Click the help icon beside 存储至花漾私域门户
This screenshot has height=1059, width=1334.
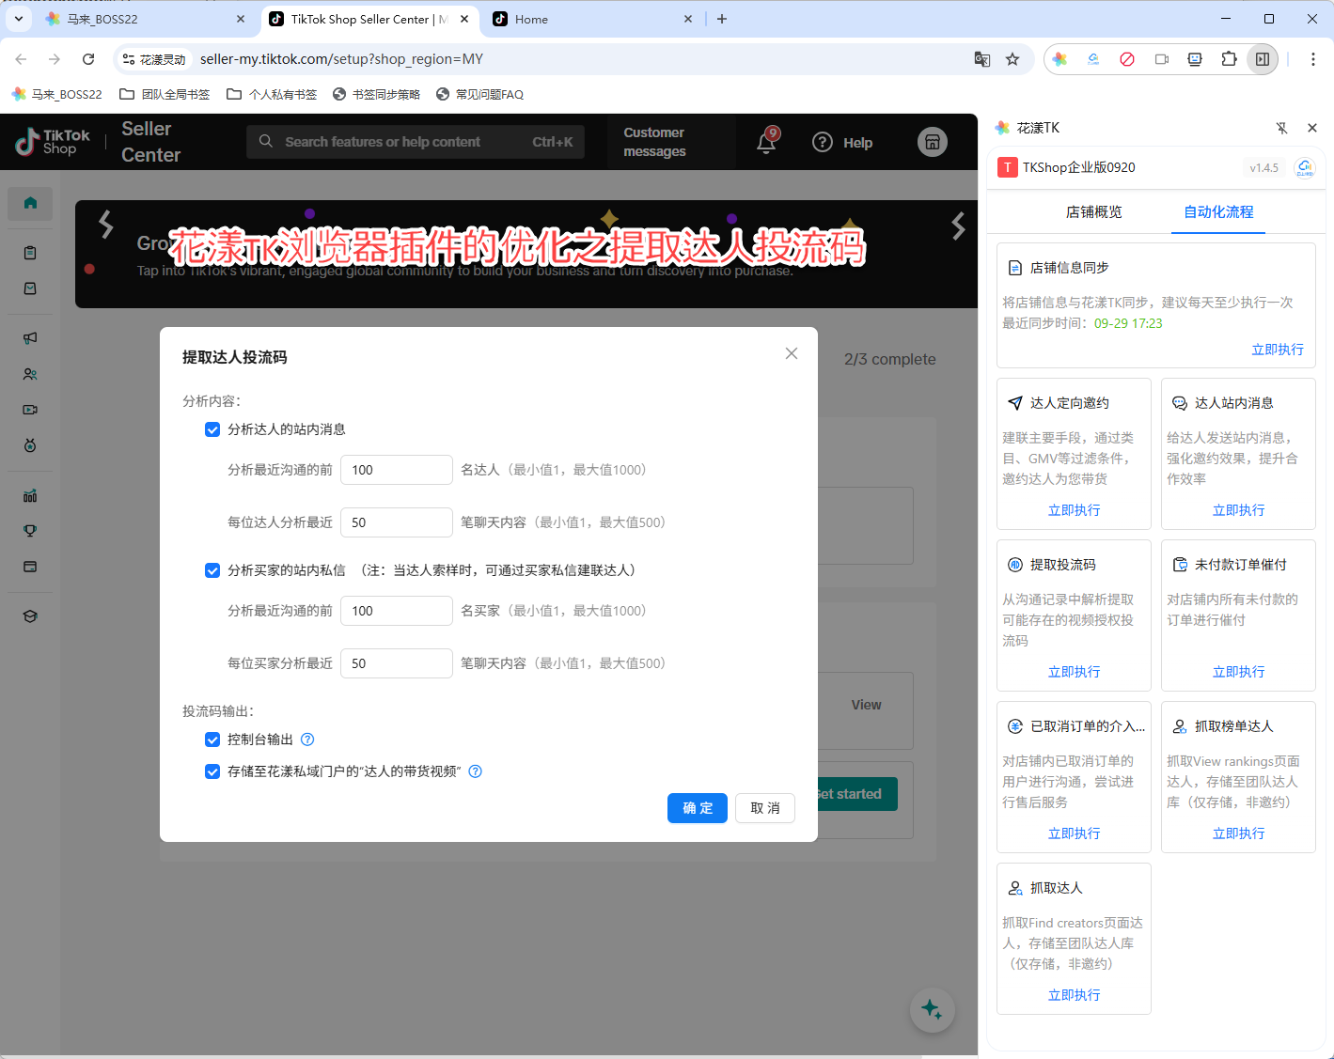476,771
